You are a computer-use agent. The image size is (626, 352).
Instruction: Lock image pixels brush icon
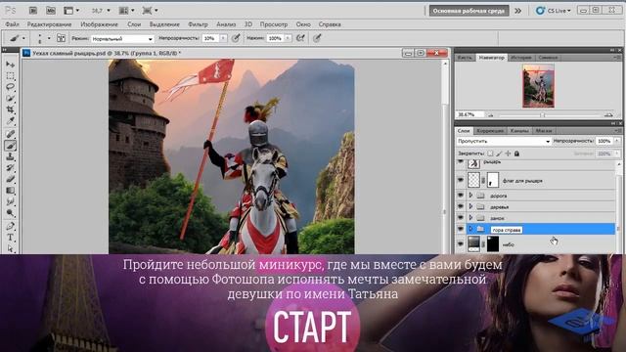pos(499,154)
